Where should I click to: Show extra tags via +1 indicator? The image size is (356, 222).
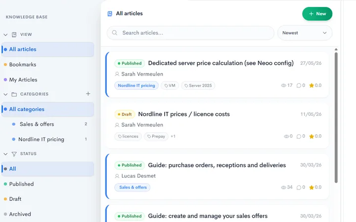coord(173,136)
